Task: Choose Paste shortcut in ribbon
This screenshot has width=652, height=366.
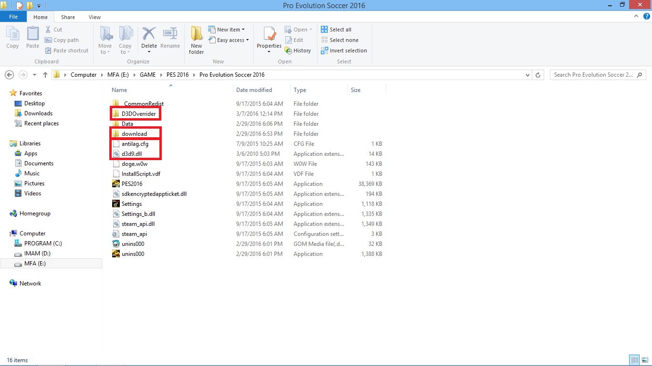Action: [66, 51]
